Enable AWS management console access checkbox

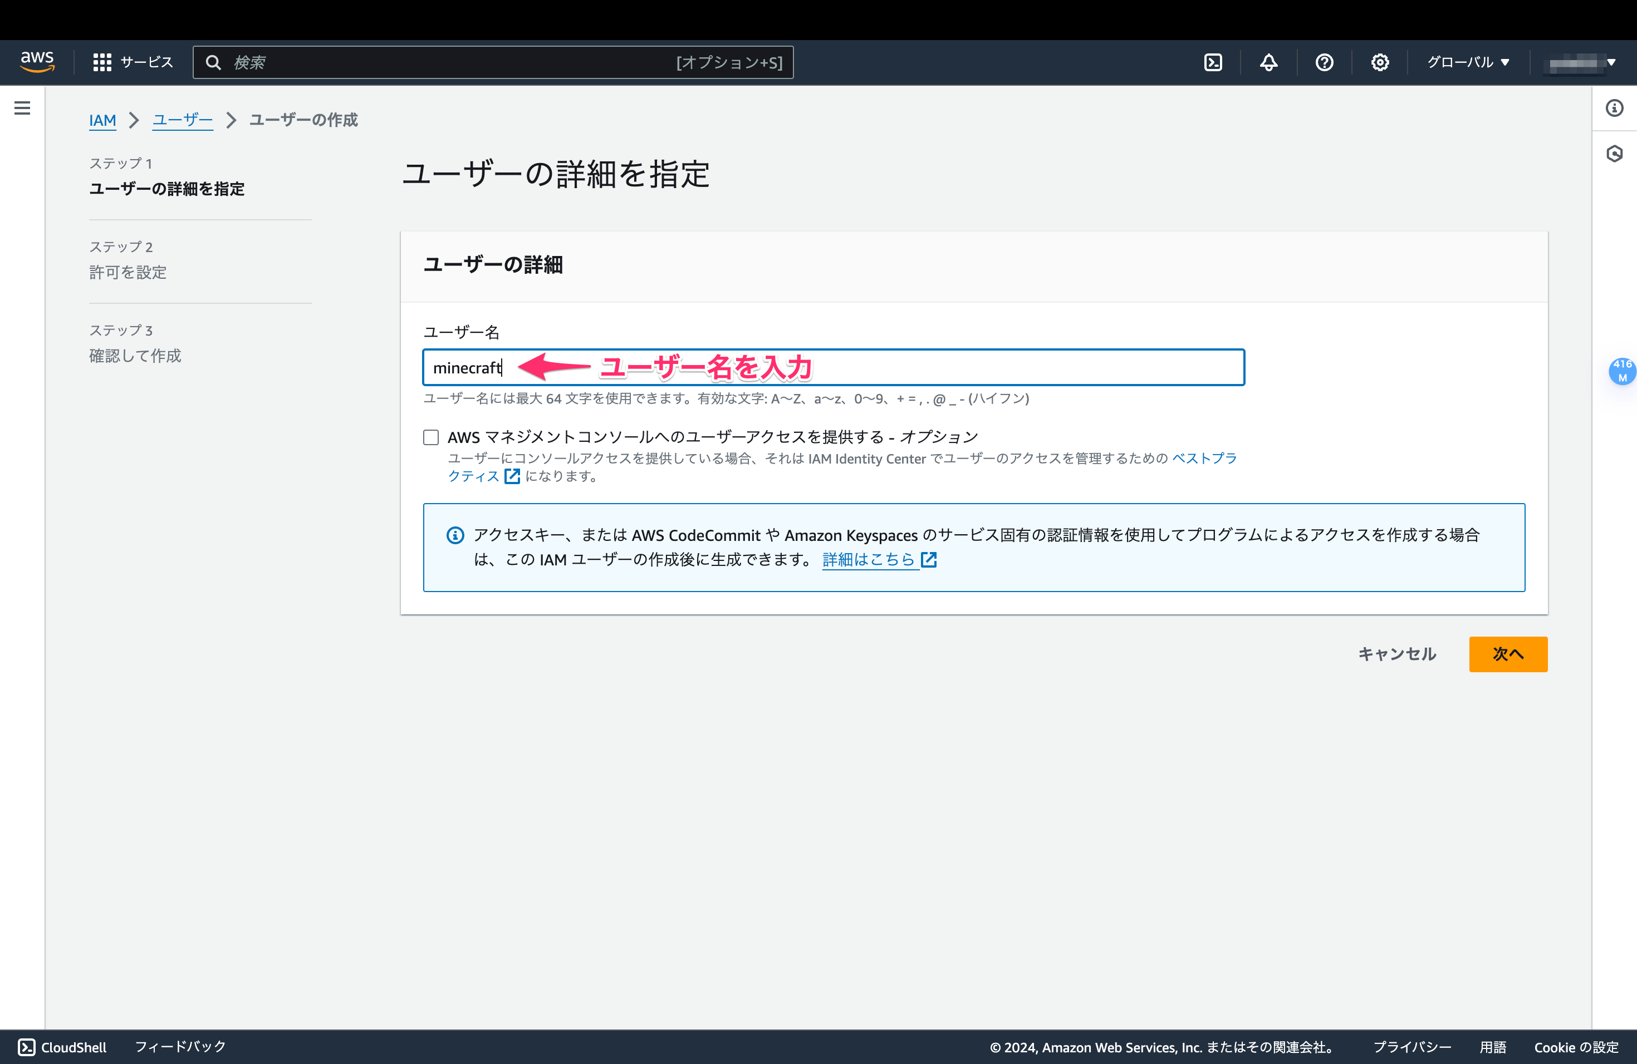tap(432, 436)
